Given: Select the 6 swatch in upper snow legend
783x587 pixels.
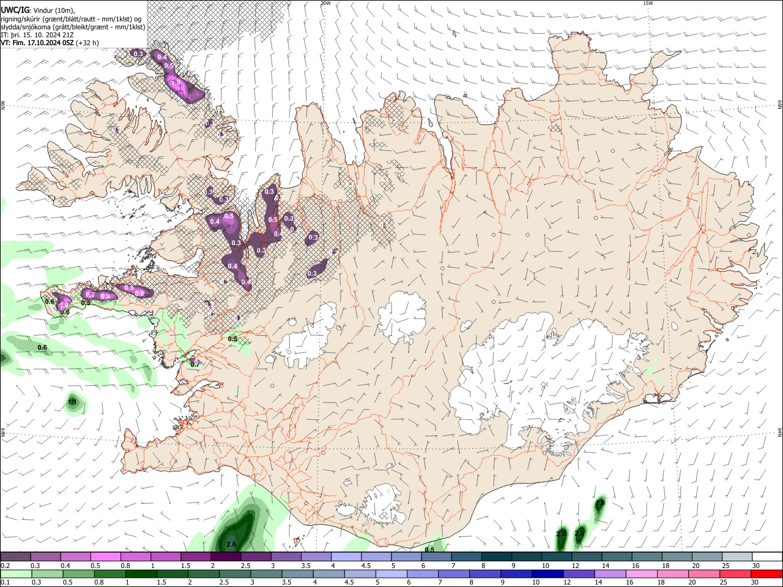Looking at the screenshot, I should 437,556.
